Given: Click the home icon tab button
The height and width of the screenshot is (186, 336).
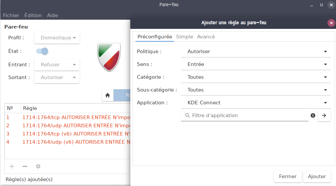Looking at the screenshot, I should click(107, 95).
